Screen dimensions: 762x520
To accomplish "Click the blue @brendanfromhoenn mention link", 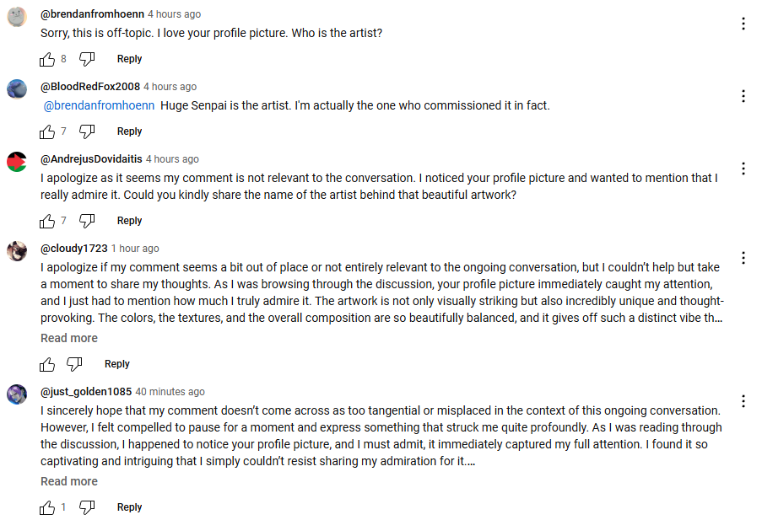I will [99, 105].
